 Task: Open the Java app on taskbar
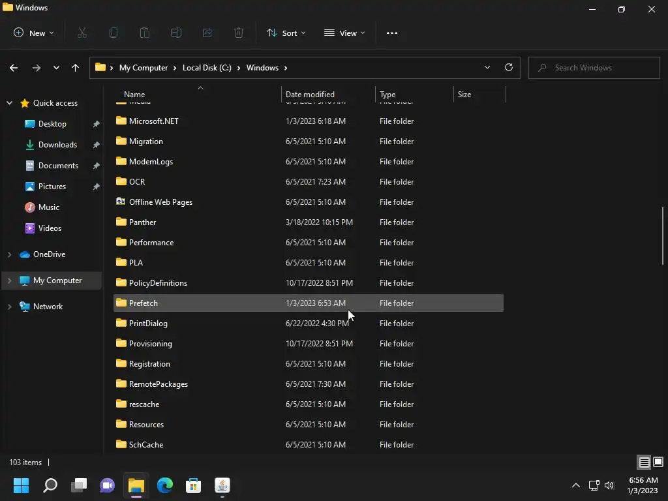click(222, 485)
